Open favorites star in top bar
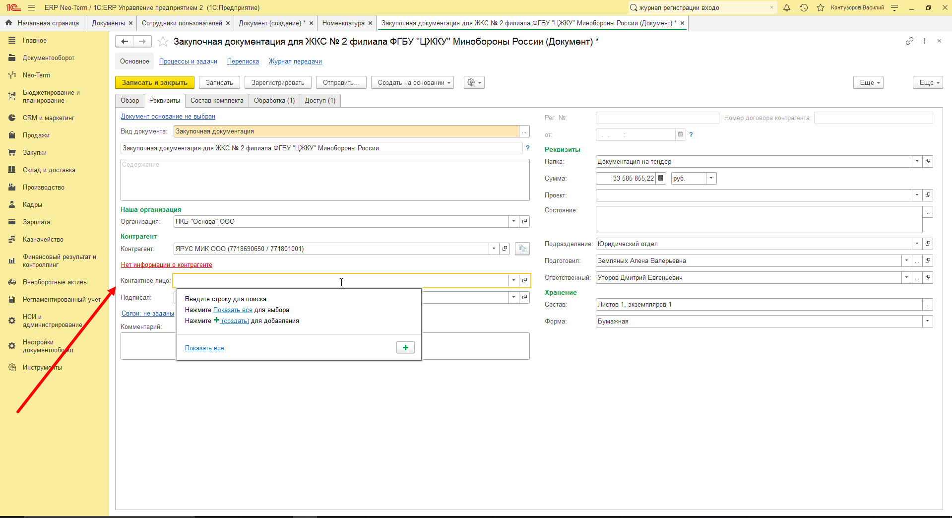The width and height of the screenshot is (952, 518). pos(821,7)
